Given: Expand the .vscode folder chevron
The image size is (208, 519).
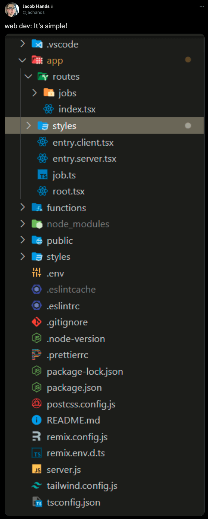Looking at the screenshot, I should [23, 44].
